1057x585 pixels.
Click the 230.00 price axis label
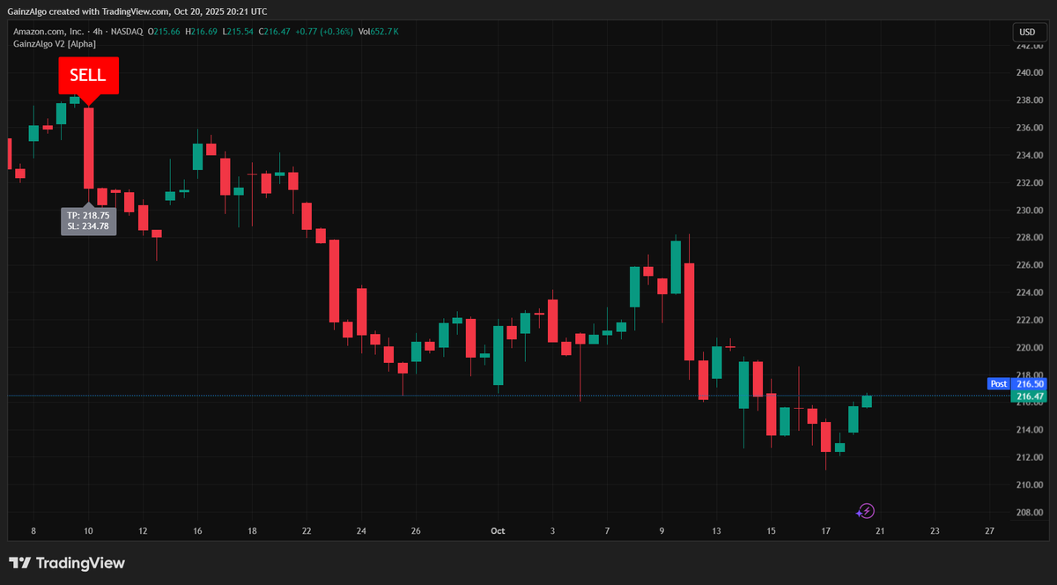pyautogui.click(x=1030, y=211)
